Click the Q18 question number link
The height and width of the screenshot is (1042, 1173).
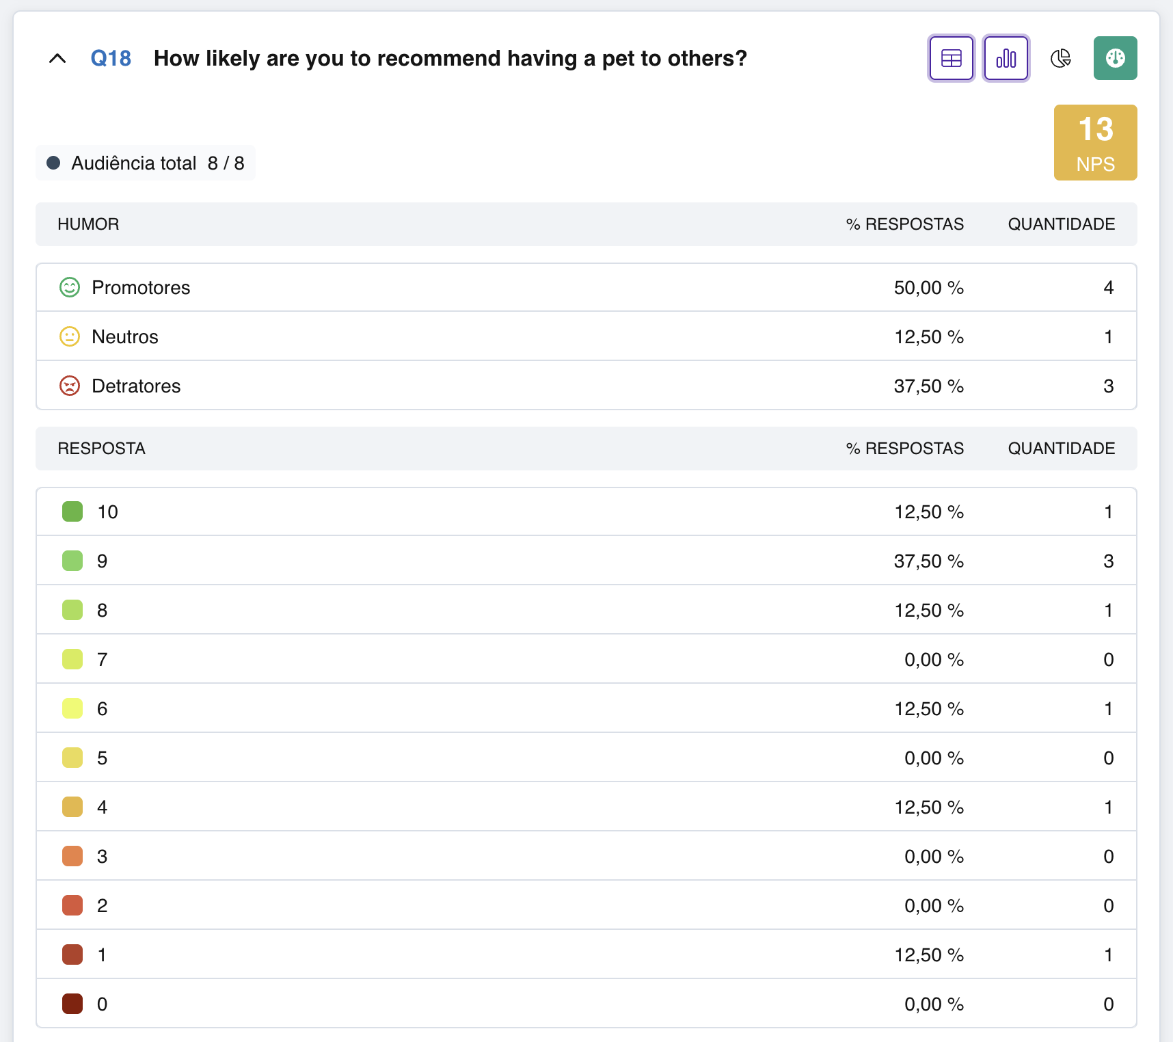111,59
